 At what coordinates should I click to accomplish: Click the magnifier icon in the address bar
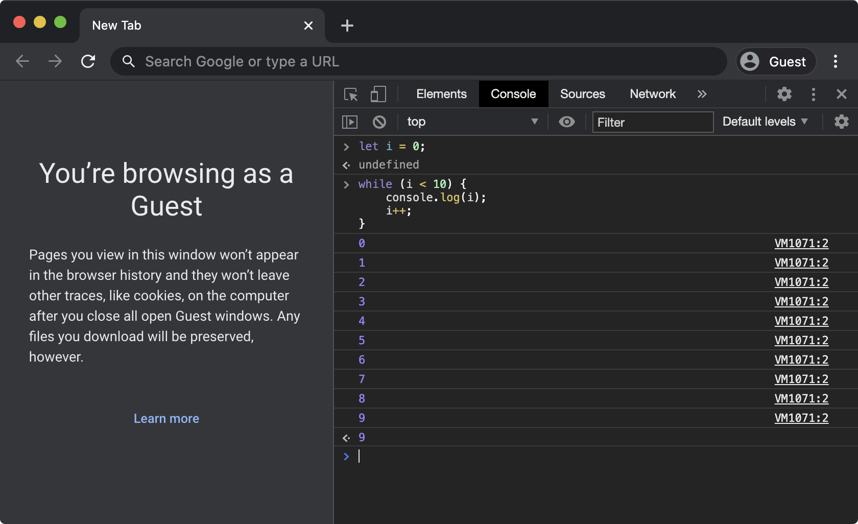click(x=129, y=62)
